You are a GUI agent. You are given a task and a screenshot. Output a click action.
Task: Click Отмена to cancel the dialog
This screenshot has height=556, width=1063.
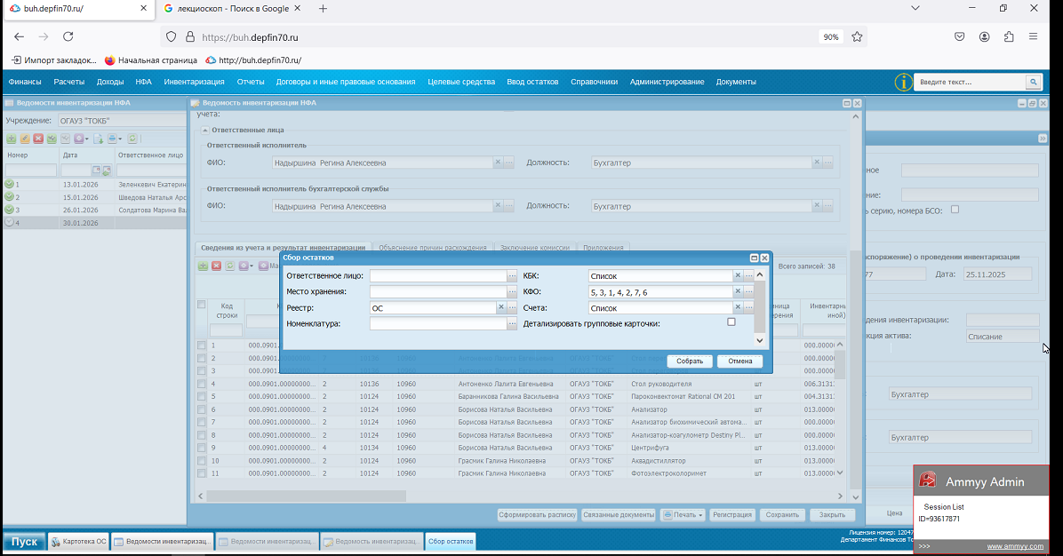[739, 361]
